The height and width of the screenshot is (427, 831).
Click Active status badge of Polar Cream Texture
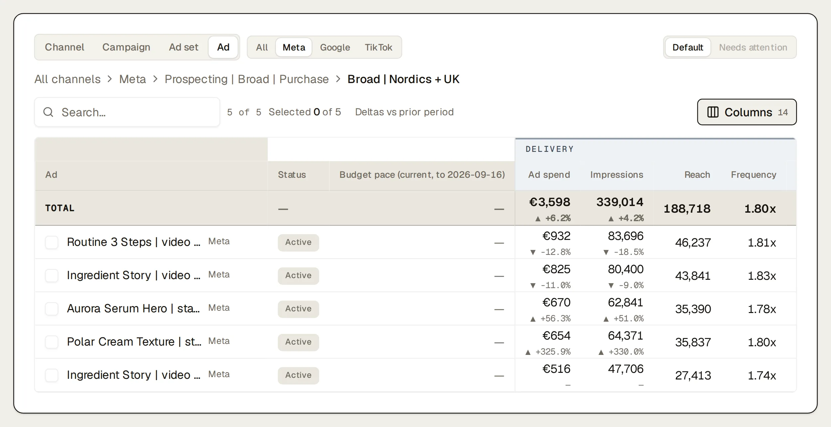298,342
